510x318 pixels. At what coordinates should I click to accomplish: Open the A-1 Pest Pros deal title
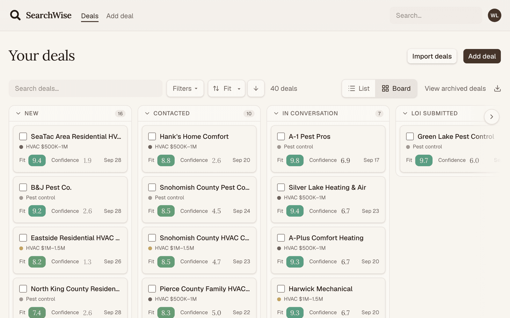click(310, 137)
